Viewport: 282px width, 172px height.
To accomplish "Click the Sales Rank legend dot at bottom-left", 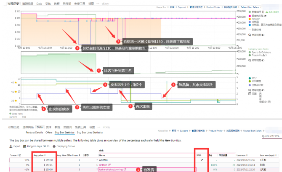I will pos(10,114).
